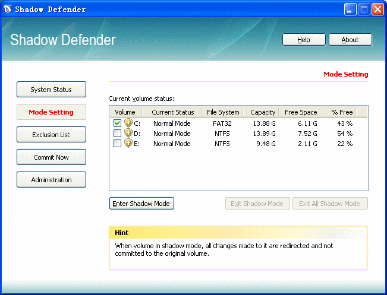The width and height of the screenshot is (387, 295).
Task: Sort volumes by Free Space column
Action: [300, 112]
